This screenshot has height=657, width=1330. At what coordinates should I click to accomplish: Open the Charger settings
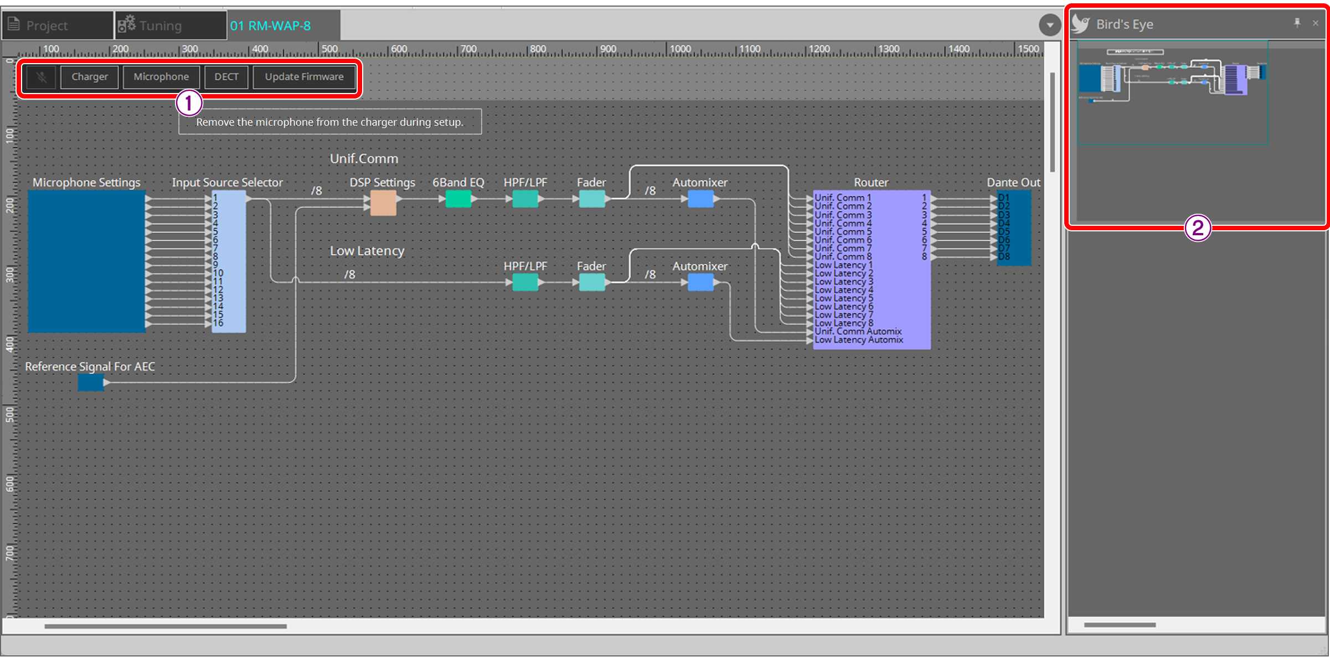click(x=89, y=77)
